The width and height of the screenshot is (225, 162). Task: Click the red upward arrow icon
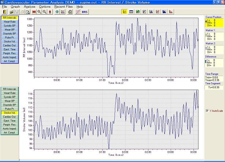pos(50,12)
